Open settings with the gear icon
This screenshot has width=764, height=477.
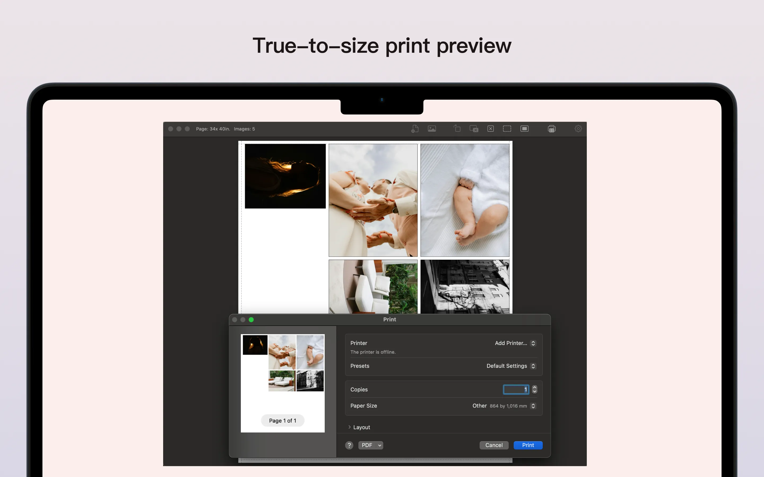click(x=578, y=129)
